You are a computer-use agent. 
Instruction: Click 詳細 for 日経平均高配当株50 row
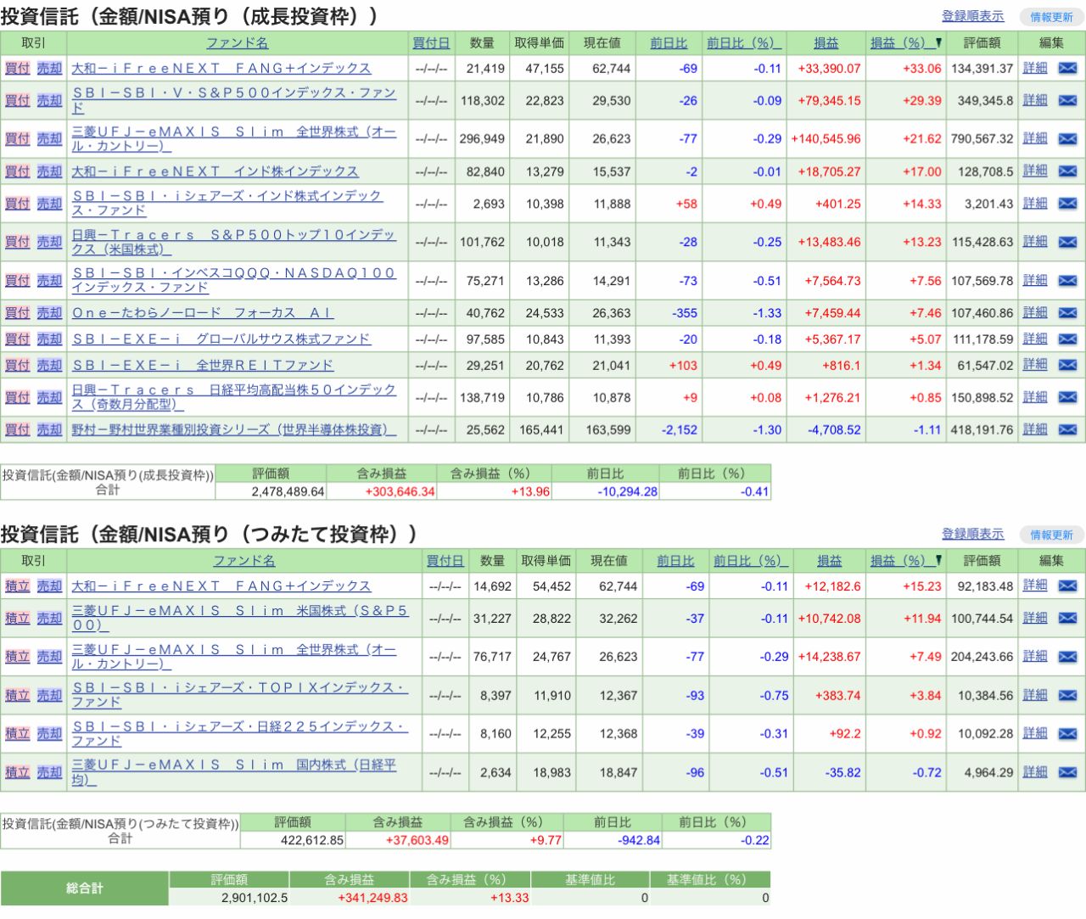[1035, 396]
